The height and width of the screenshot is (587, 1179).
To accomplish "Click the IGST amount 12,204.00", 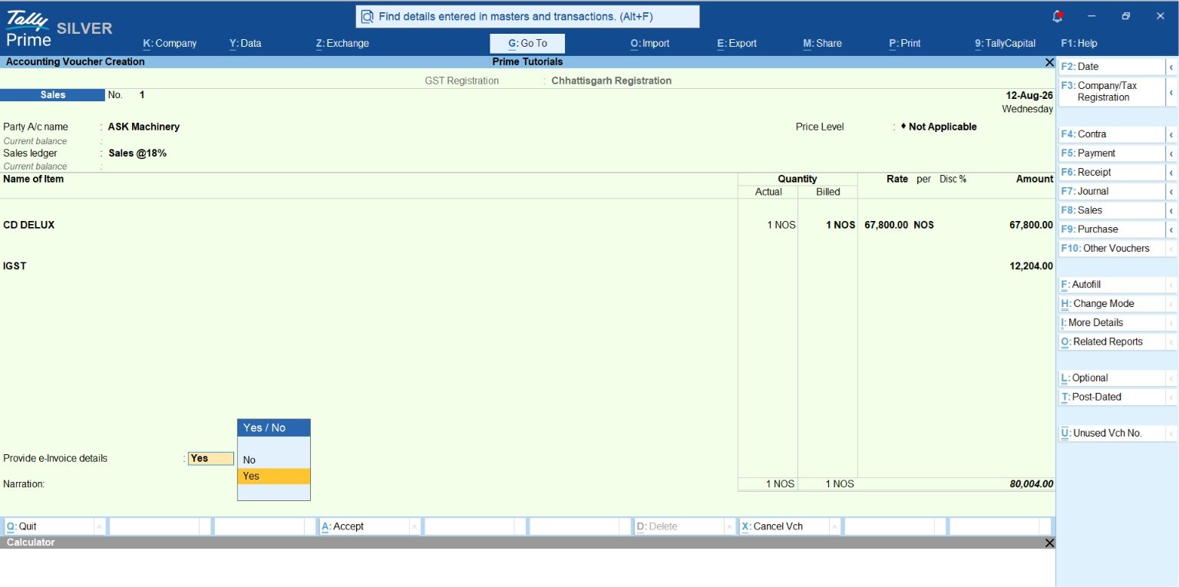I will [x=1032, y=266].
